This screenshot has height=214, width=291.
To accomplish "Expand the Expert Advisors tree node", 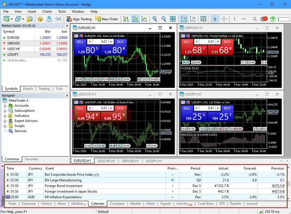I will (5, 121).
